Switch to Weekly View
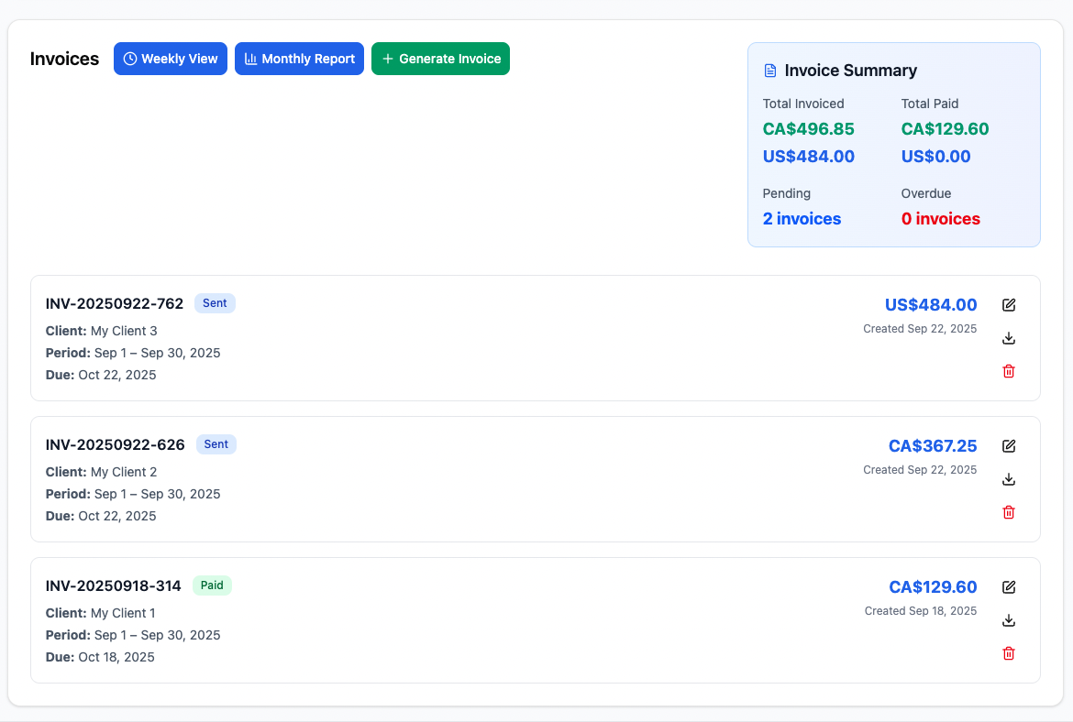 coord(171,58)
